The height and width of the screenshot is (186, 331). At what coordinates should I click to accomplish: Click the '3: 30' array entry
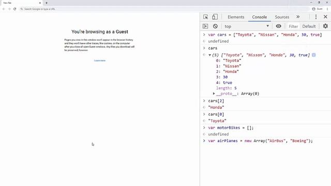point(222,77)
